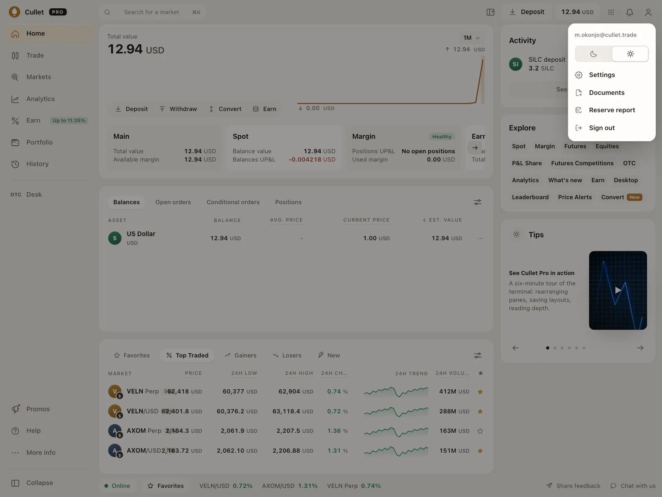The width and height of the screenshot is (662, 497).
Task: Select the Gainers market tab
Action: point(240,355)
